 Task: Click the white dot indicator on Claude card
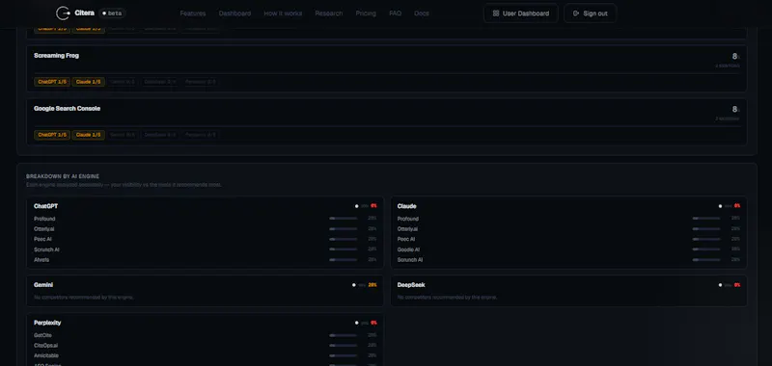click(720, 206)
